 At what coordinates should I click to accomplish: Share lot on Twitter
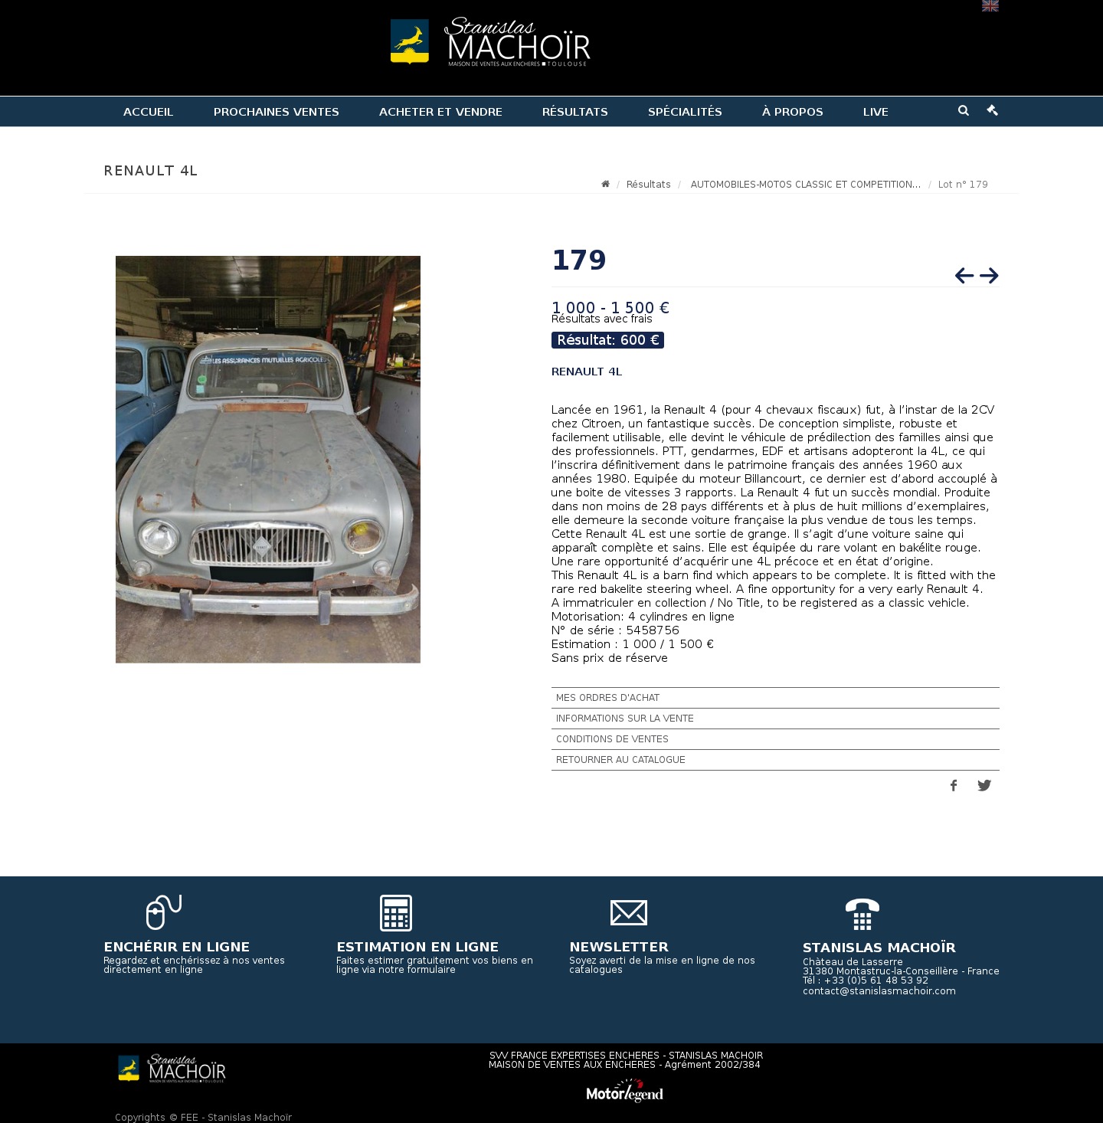pyautogui.click(x=984, y=785)
